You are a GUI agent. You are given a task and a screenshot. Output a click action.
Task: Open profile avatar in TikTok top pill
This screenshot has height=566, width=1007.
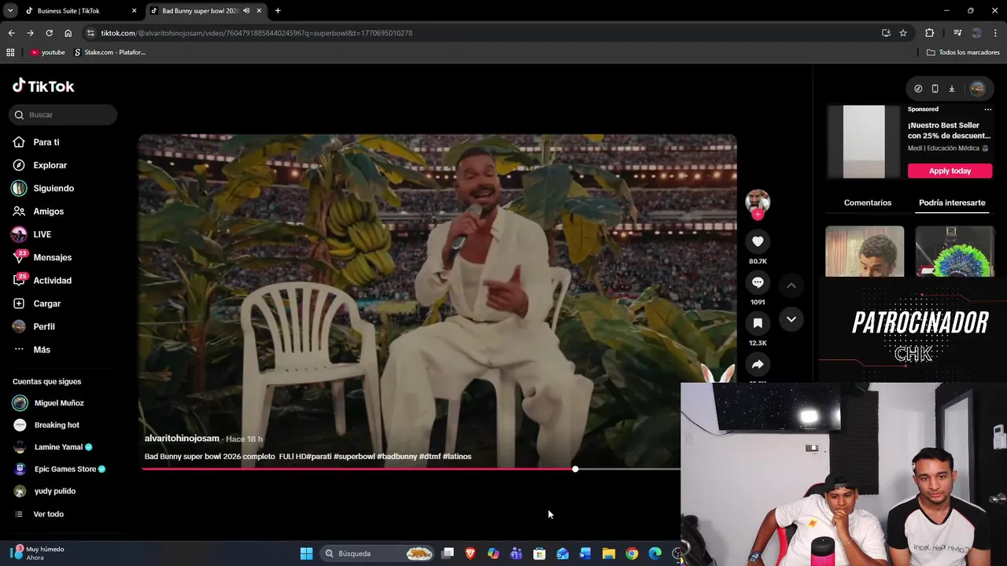pyautogui.click(x=977, y=89)
